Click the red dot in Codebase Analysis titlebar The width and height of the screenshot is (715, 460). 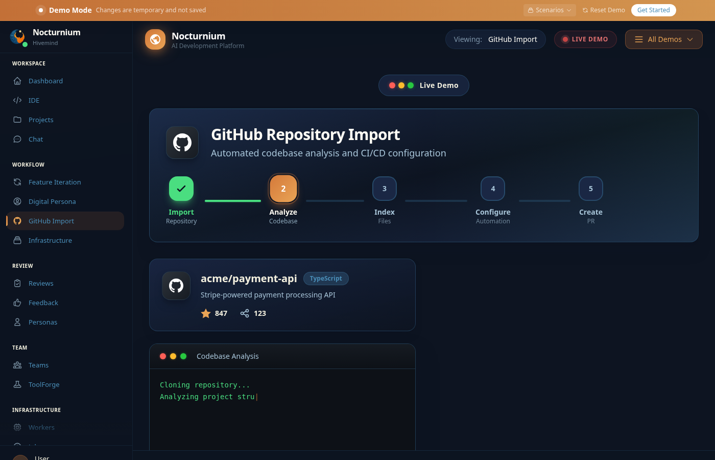pyautogui.click(x=163, y=356)
